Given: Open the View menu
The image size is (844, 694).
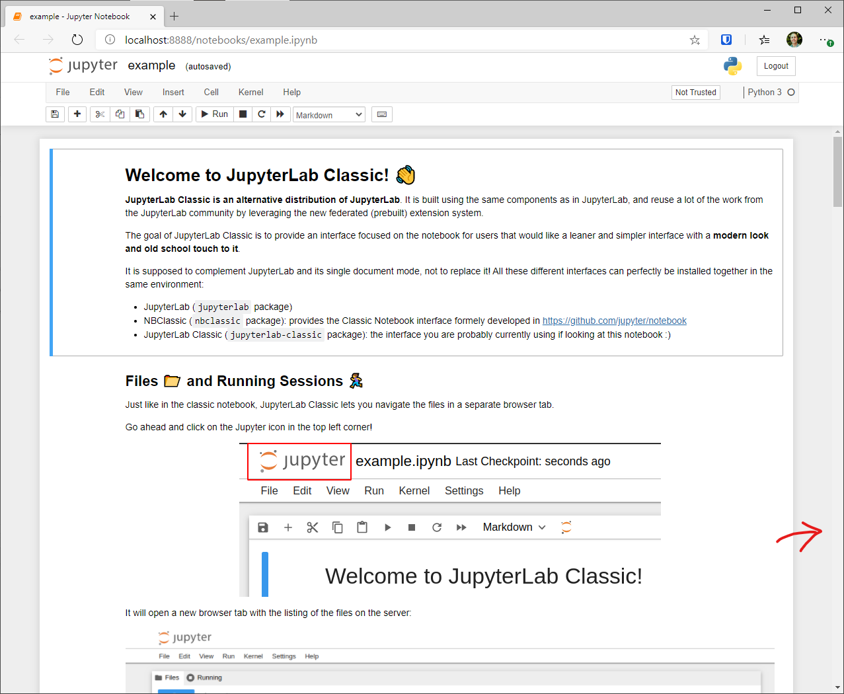Looking at the screenshot, I should point(134,93).
